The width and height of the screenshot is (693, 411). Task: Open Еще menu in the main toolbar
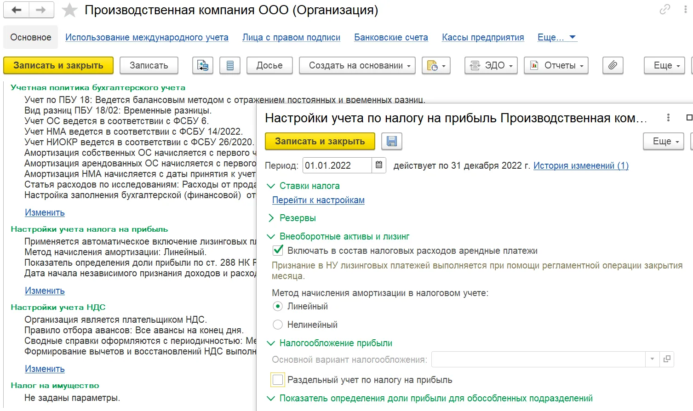click(x=664, y=66)
